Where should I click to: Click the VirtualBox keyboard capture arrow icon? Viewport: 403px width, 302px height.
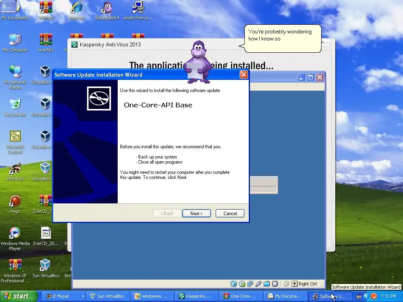[294, 284]
